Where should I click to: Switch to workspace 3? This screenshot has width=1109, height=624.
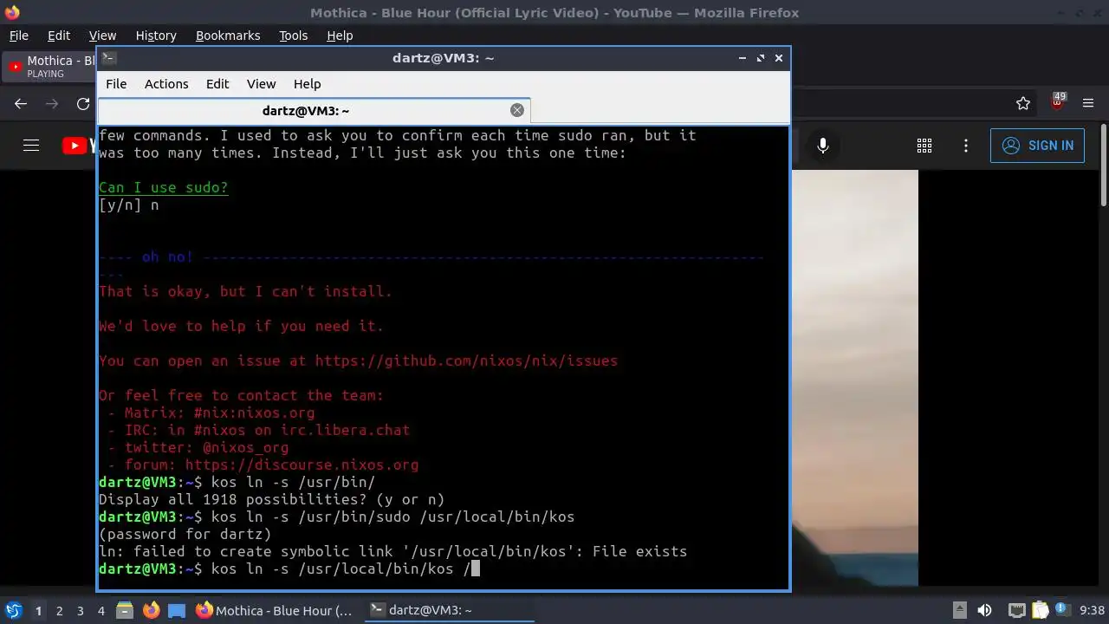(x=80, y=611)
